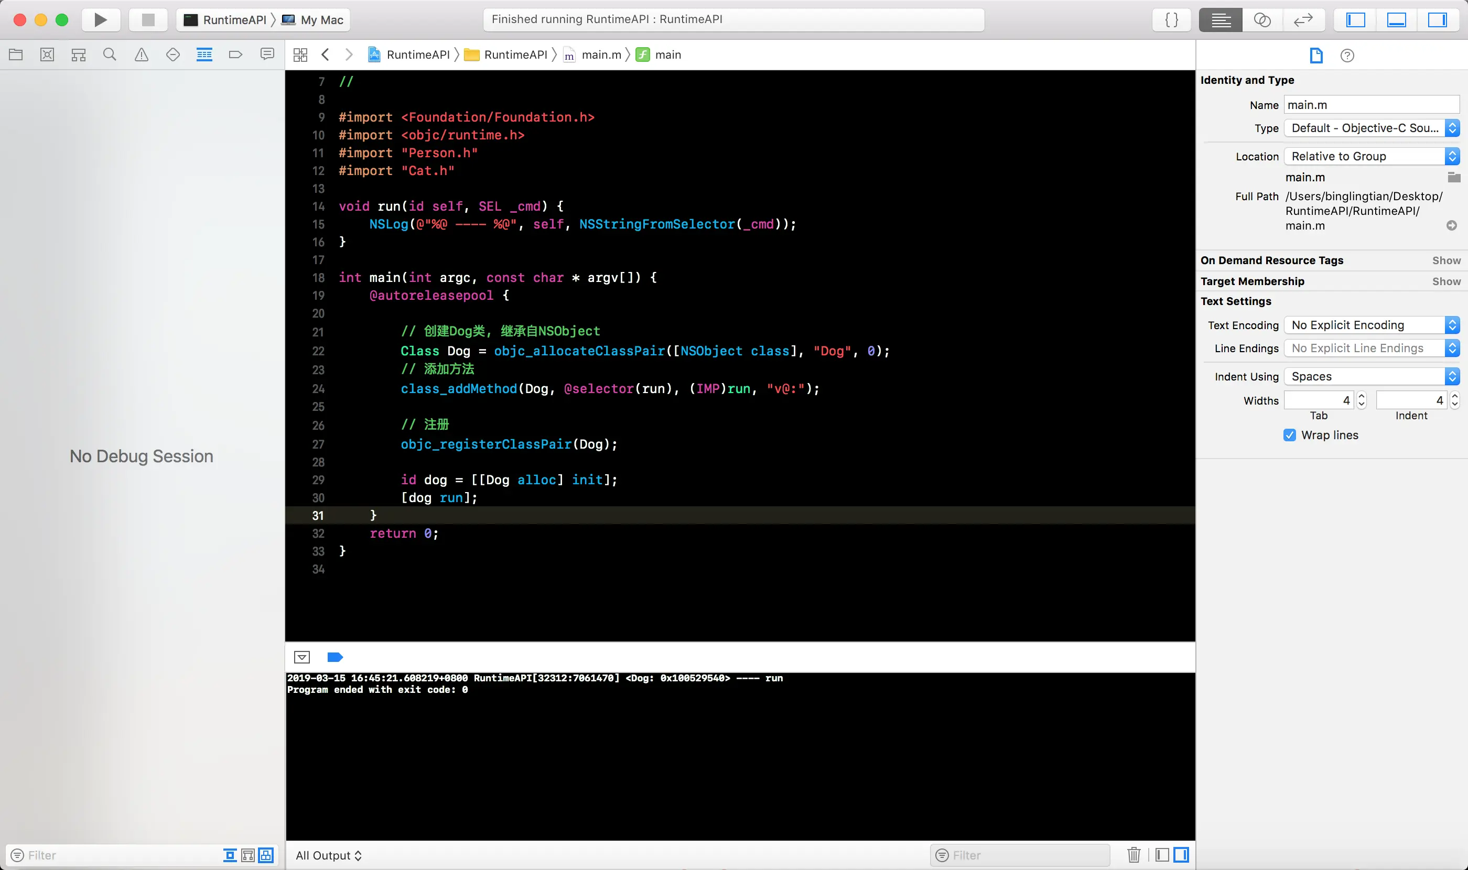Open the Quick Help inspector icon
1468x870 pixels.
1346,56
